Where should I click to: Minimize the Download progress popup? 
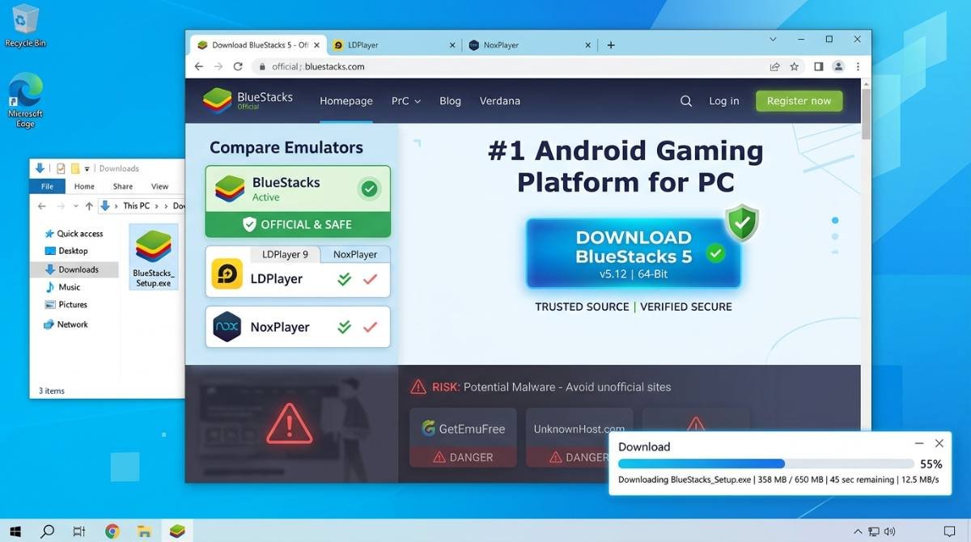919,444
